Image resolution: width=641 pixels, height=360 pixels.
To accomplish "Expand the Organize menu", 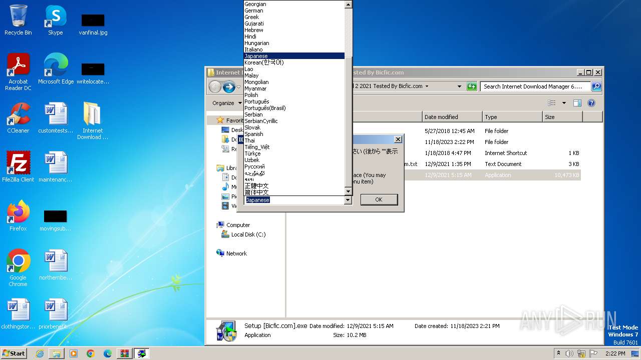I will pos(227,103).
